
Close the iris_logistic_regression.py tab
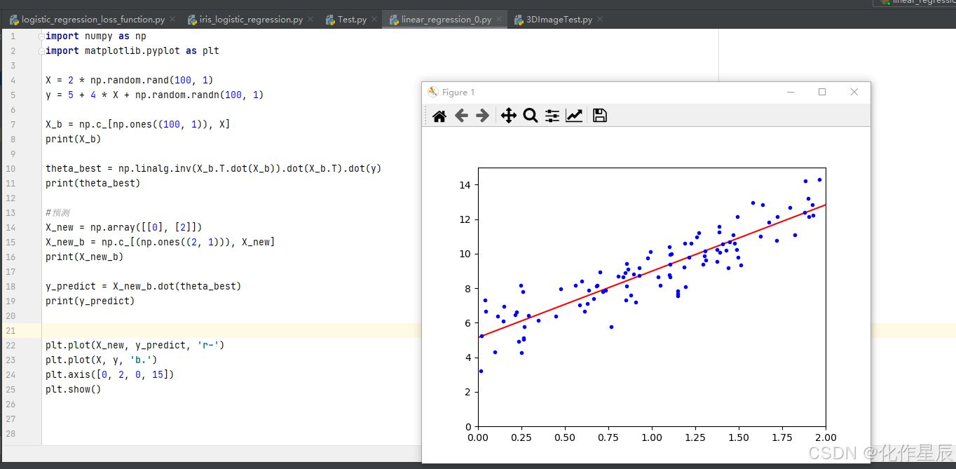(x=310, y=20)
